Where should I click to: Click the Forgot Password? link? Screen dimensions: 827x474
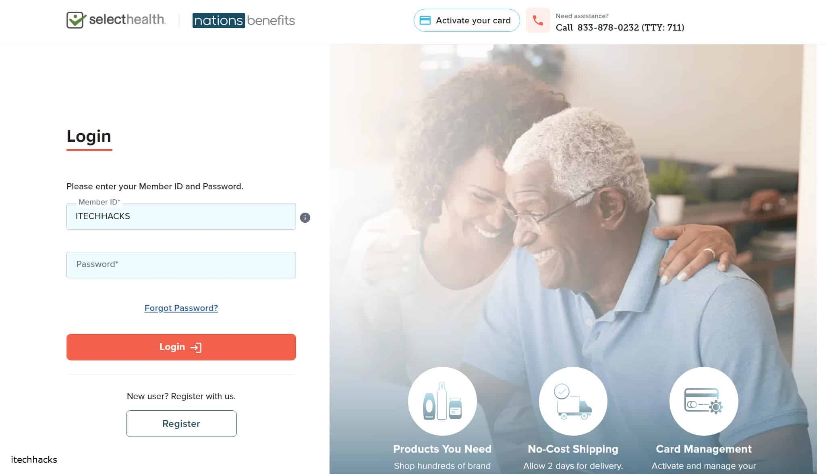[181, 307]
